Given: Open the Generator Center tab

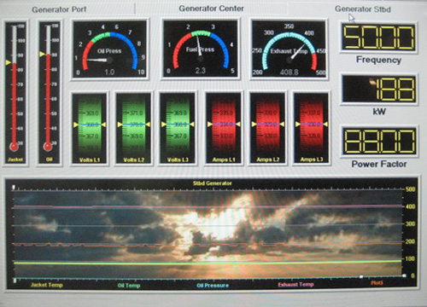Looking at the screenshot, I should pos(211,9).
